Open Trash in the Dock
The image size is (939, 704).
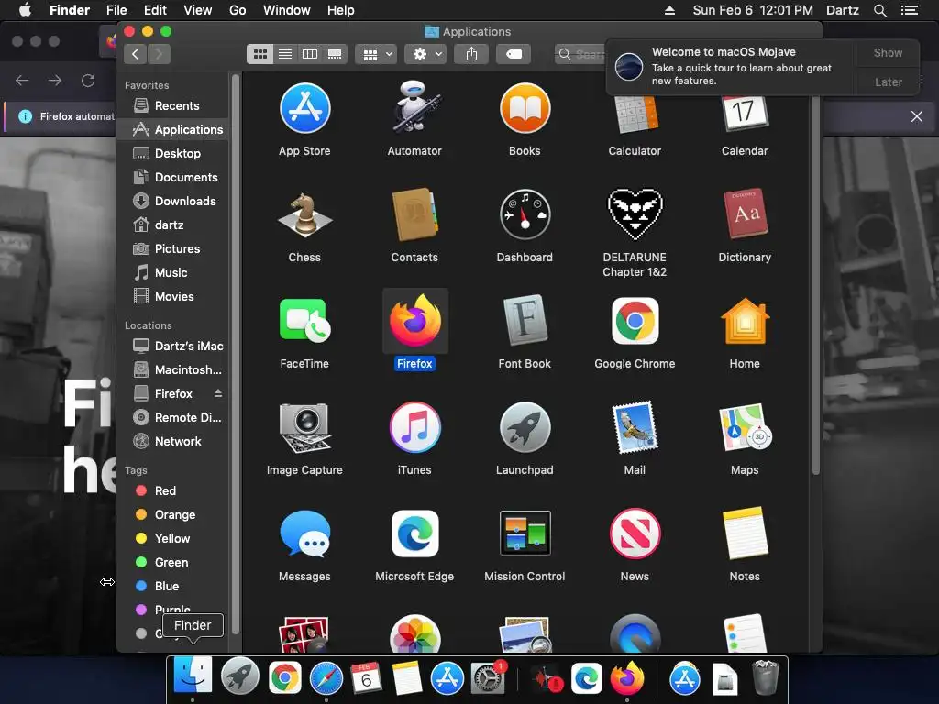766,677
